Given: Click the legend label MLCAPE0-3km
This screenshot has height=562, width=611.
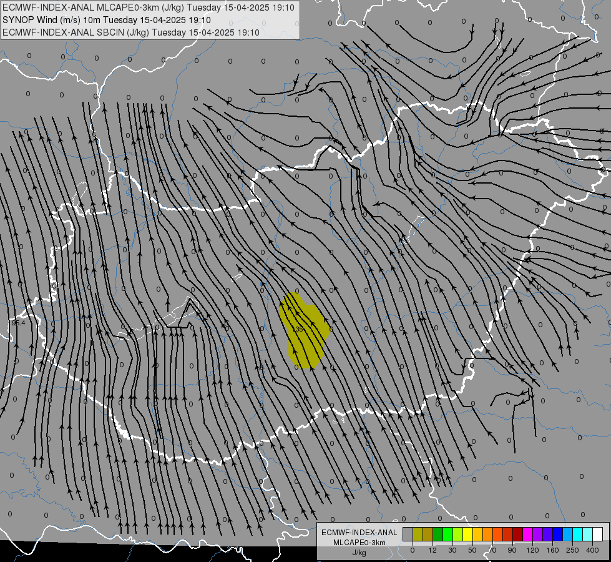Looking at the screenshot, I should click(x=359, y=543).
